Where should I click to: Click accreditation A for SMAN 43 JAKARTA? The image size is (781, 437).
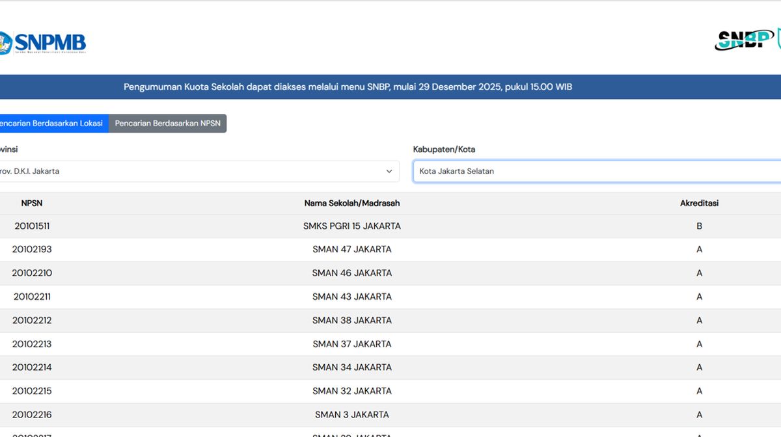tap(700, 297)
